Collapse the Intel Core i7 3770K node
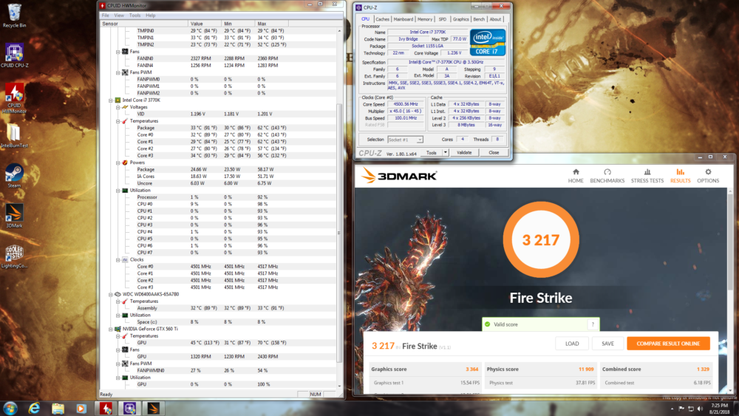Viewport: 739px width, 416px height. pos(111,100)
